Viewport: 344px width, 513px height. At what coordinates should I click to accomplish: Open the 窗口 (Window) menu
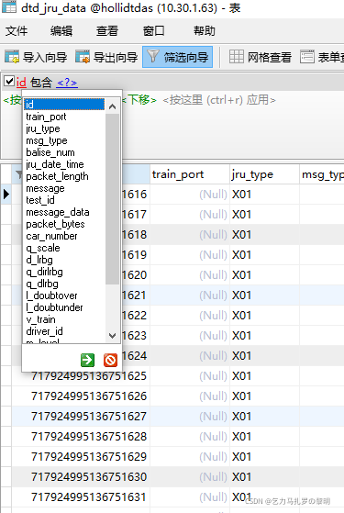click(154, 31)
